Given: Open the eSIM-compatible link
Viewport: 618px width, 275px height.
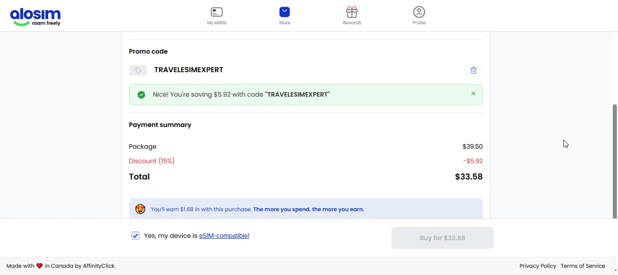Looking at the screenshot, I should 224,236.
